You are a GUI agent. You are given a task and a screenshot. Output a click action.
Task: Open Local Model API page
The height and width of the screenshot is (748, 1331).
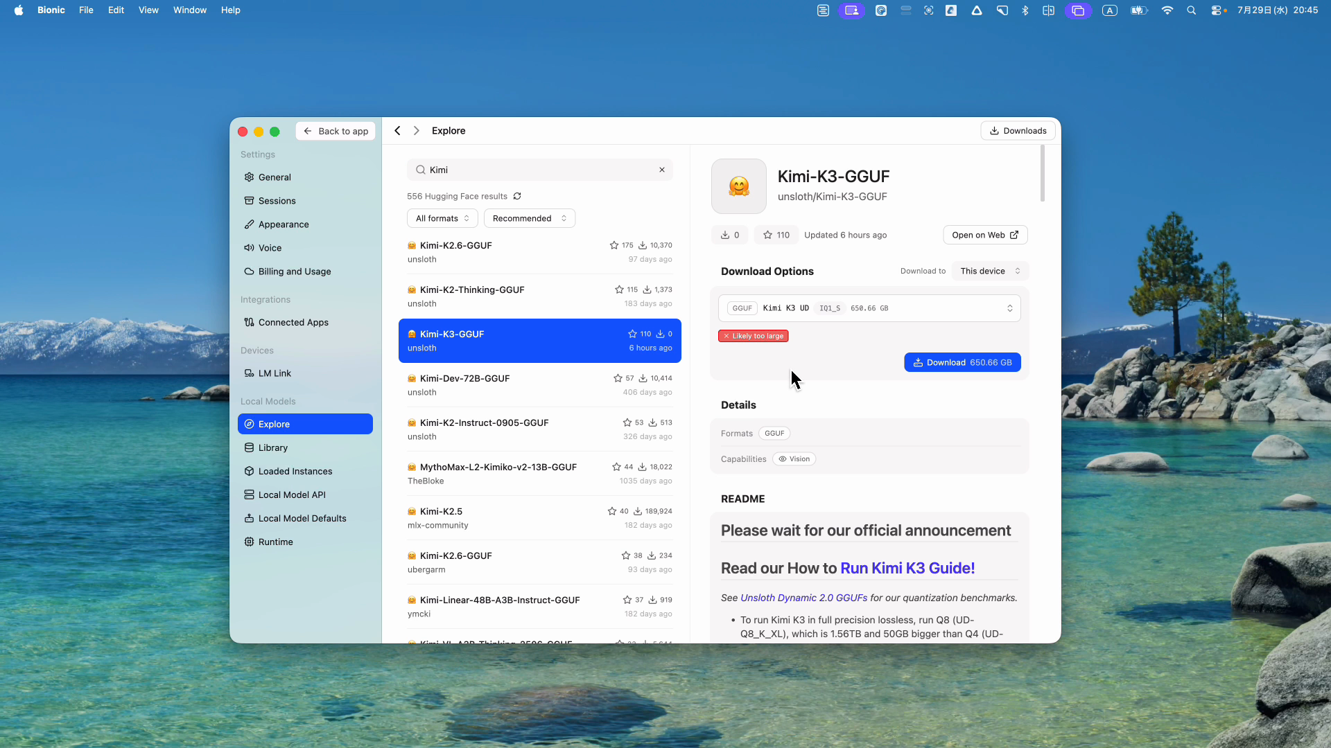(x=305, y=495)
